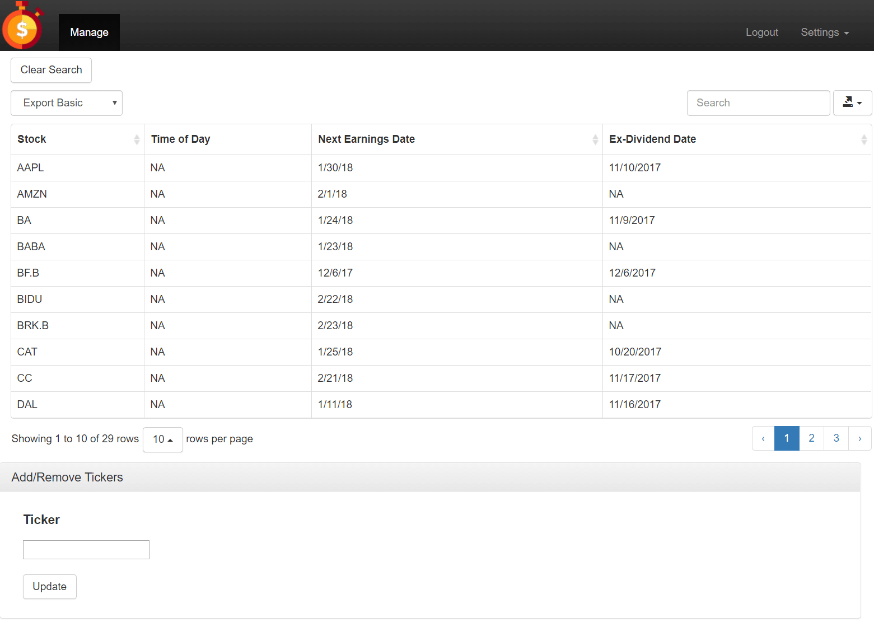Image resolution: width=874 pixels, height=627 pixels.
Task: Click earnings date 2/1/18
Action: tap(333, 194)
